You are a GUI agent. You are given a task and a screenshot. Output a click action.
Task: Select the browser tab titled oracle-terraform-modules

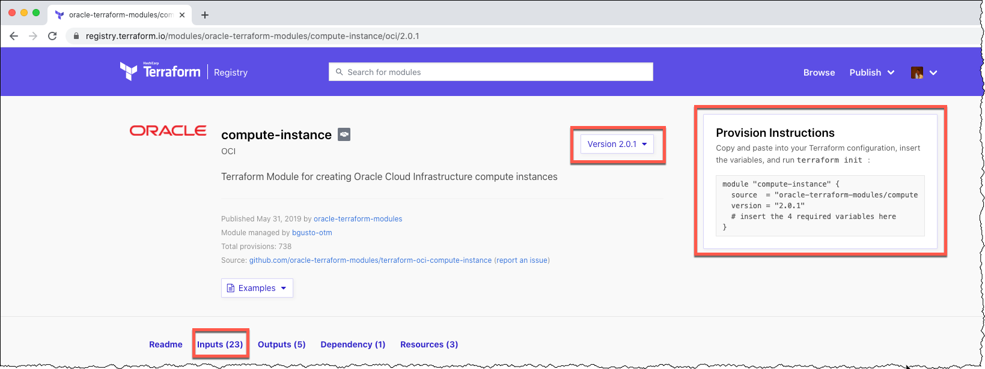[x=119, y=15]
